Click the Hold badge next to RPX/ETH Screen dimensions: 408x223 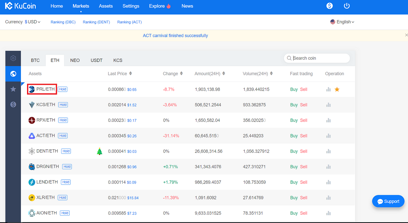tap(63, 120)
